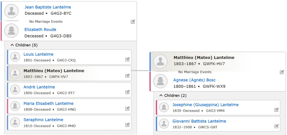Image resolution: width=287 pixels, height=135 pixels.
Task: Click Josephine (Giuseppina) Lantelme name
Action: pyautogui.click(x=206, y=105)
